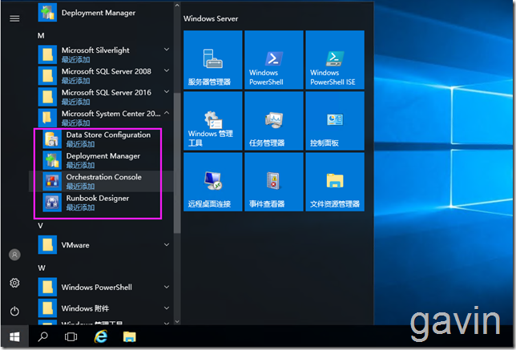Open 任务管理器 tile
The width and height of the screenshot is (516, 350).
click(274, 121)
